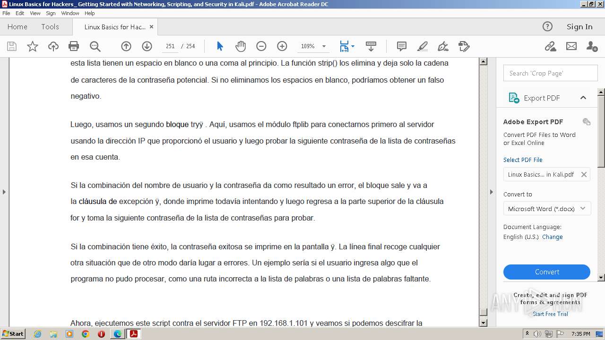
Task: Share with others person icon
Action: click(592, 46)
